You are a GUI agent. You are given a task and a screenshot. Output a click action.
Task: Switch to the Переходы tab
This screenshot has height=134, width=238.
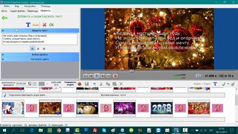point(32,11)
